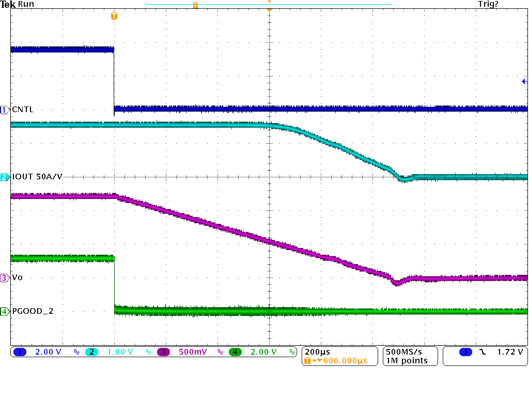Select the cyan channel 2 badge in readout bar
The image size is (529, 397).
click(91, 352)
